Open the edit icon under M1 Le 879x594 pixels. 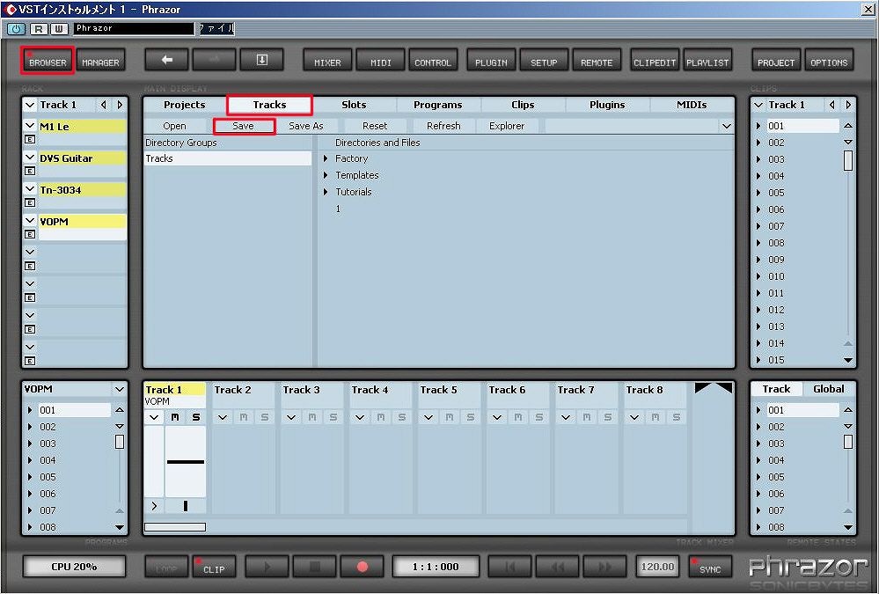(x=30, y=139)
